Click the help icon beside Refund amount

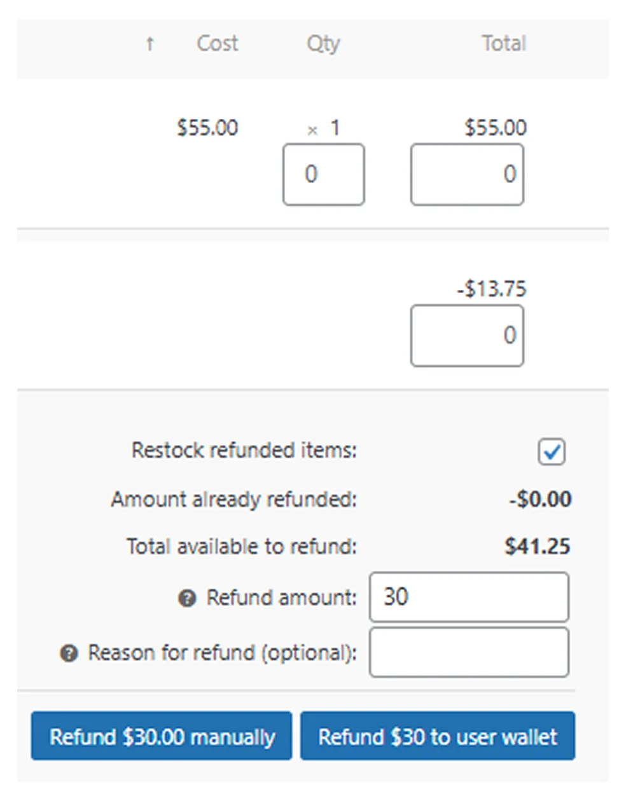(187, 598)
